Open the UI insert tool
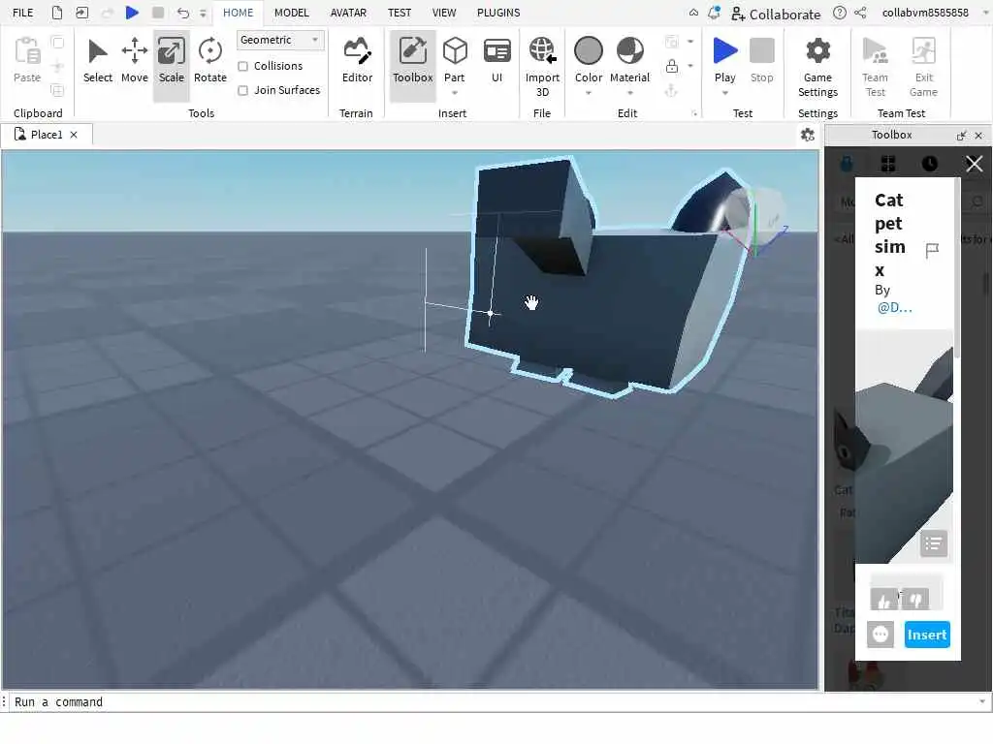993x744 pixels. pyautogui.click(x=497, y=61)
